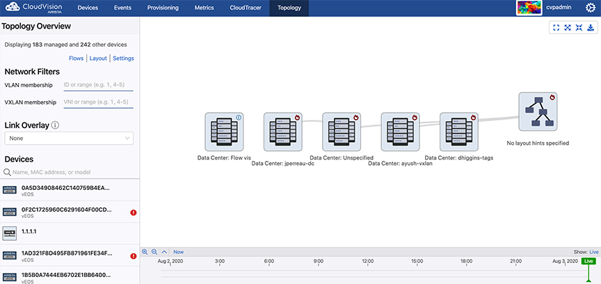Click the fit-to-view bracket icon in topology
This screenshot has width=601, height=284.
click(x=556, y=28)
